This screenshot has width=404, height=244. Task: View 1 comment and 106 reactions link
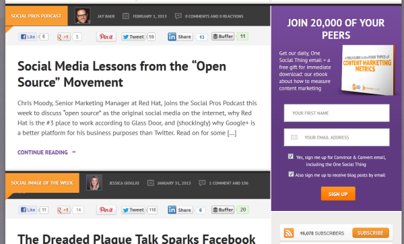coord(229,183)
